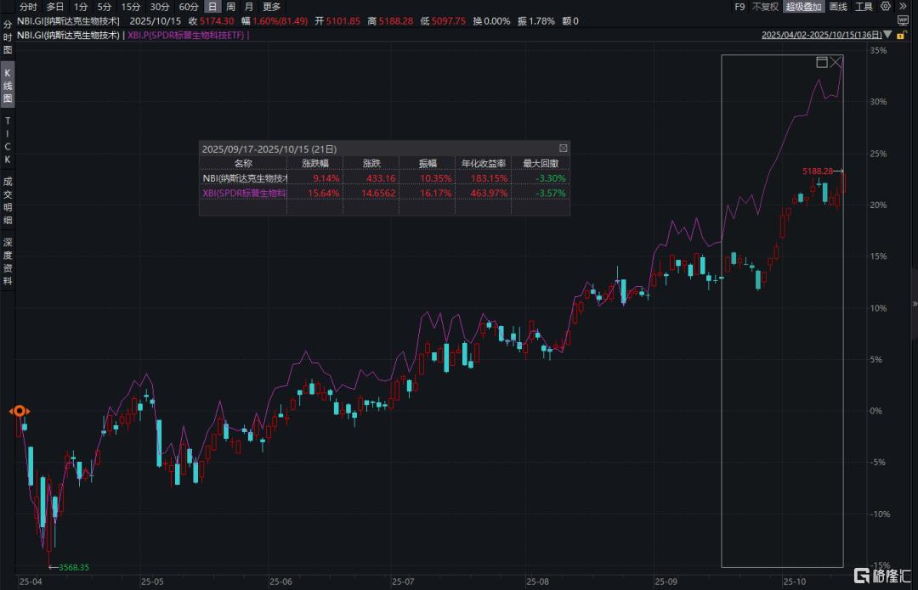
Task: Click the orange marker icon on left axis
Action: (x=19, y=411)
